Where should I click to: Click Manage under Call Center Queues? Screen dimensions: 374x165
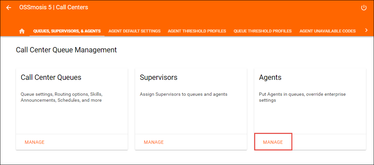(35, 142)
